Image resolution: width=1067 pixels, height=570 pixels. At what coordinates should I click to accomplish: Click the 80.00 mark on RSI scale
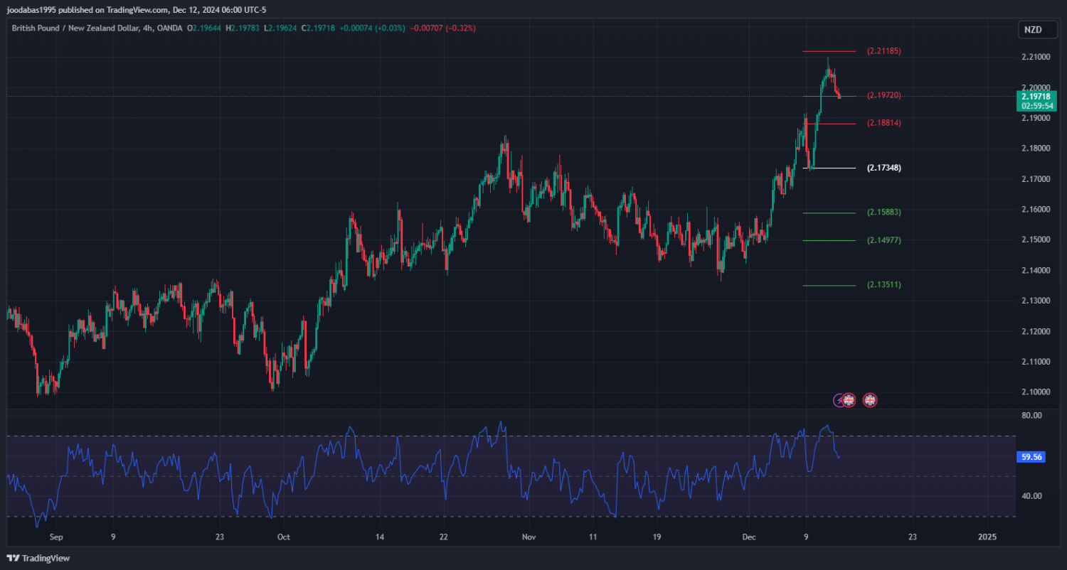pyautogui.click(x=1031, y=415)
